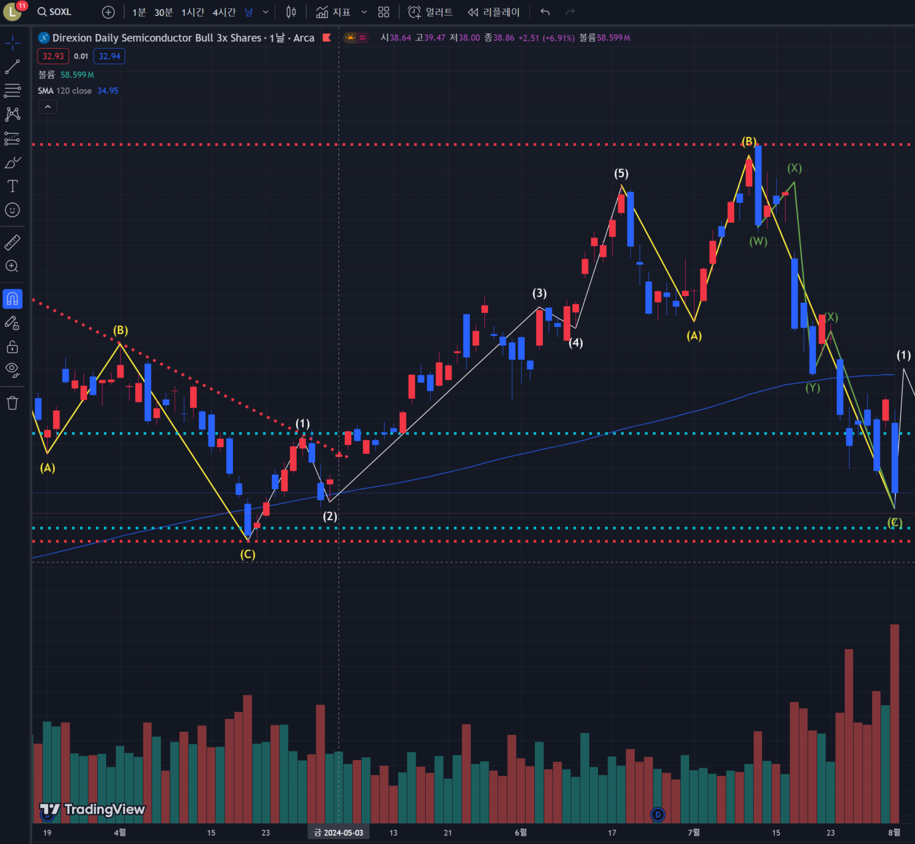The width and height of the screenshot is (915, 844).
Task: Expand the indicator templates dropdown arrow
Action: (x=364, y=12)
